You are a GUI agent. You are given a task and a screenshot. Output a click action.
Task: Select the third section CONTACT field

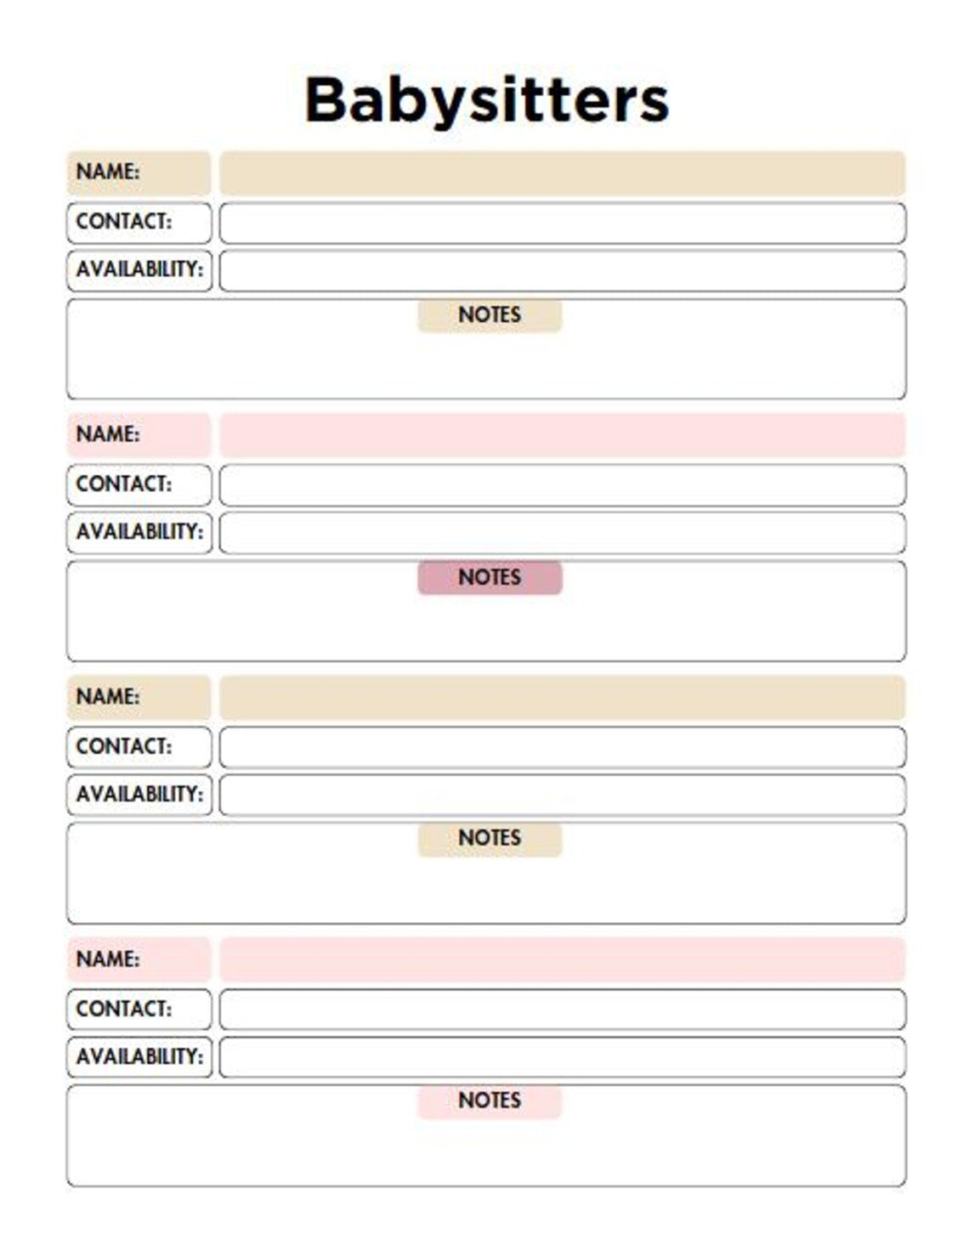pos(563,749)
